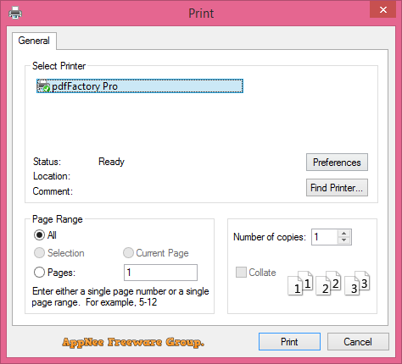The image size is (402, 364).
Task: Switch to the General tab
Action: [x=34, y=41]
